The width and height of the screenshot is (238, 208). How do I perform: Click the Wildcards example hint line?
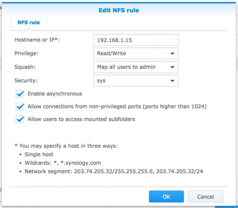pos(63,163)
